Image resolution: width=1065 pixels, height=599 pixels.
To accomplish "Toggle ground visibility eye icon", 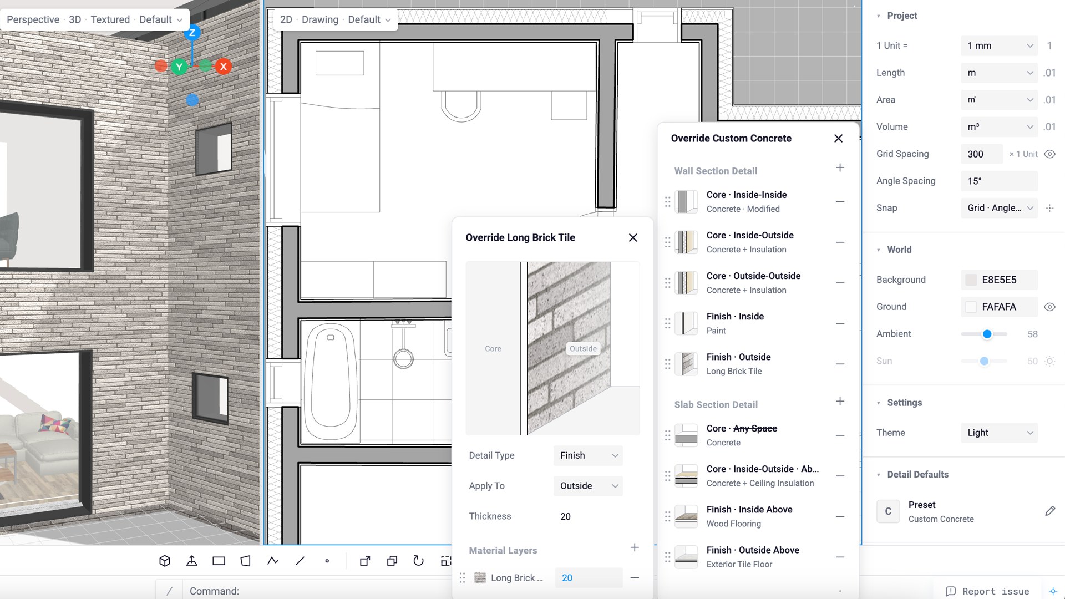I will pyautogui.click(x=1049, y=307).
